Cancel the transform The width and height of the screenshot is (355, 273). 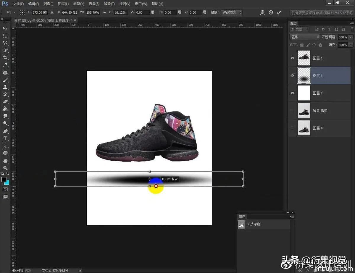pos(271,12)
